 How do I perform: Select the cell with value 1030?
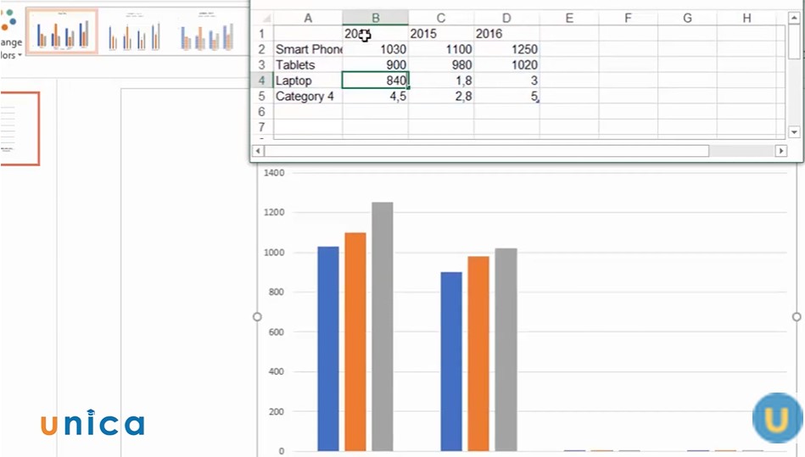375,49
